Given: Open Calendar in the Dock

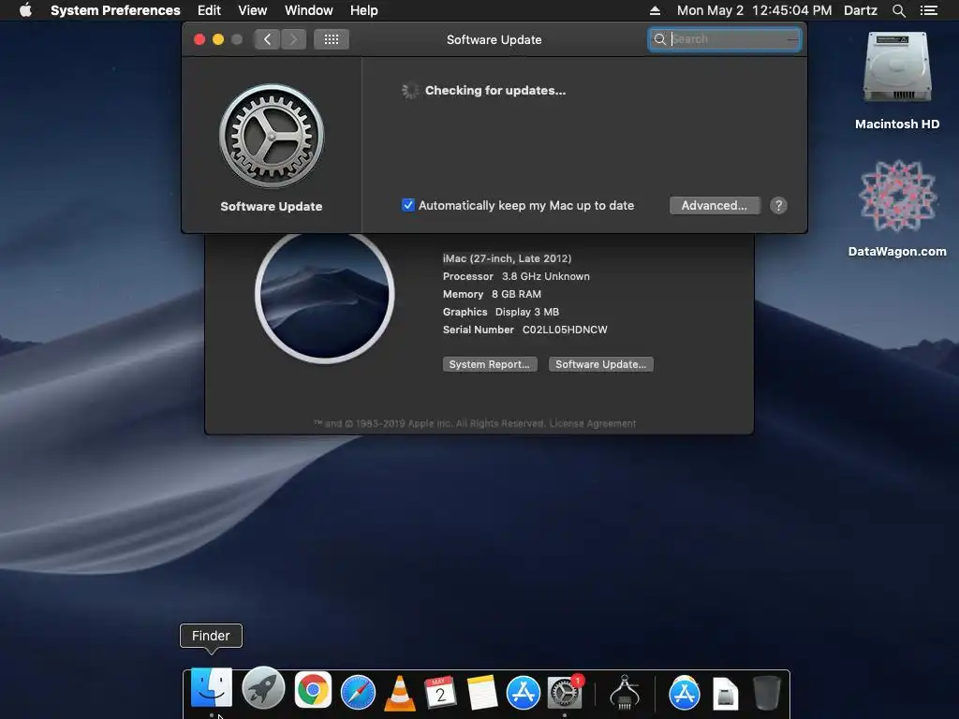Looking at the screenshot, I should click(440, 692).
